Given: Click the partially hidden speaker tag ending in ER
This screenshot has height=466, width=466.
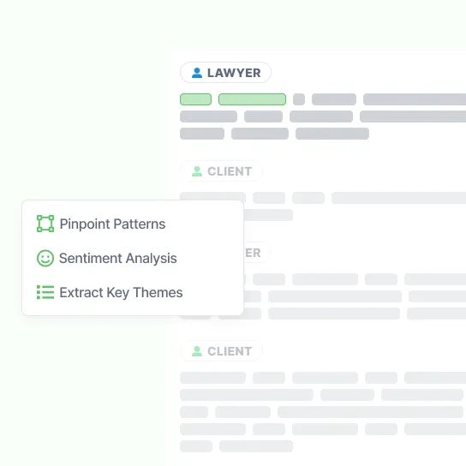Looking at the screenshot, I should click(x=257, y=253).
